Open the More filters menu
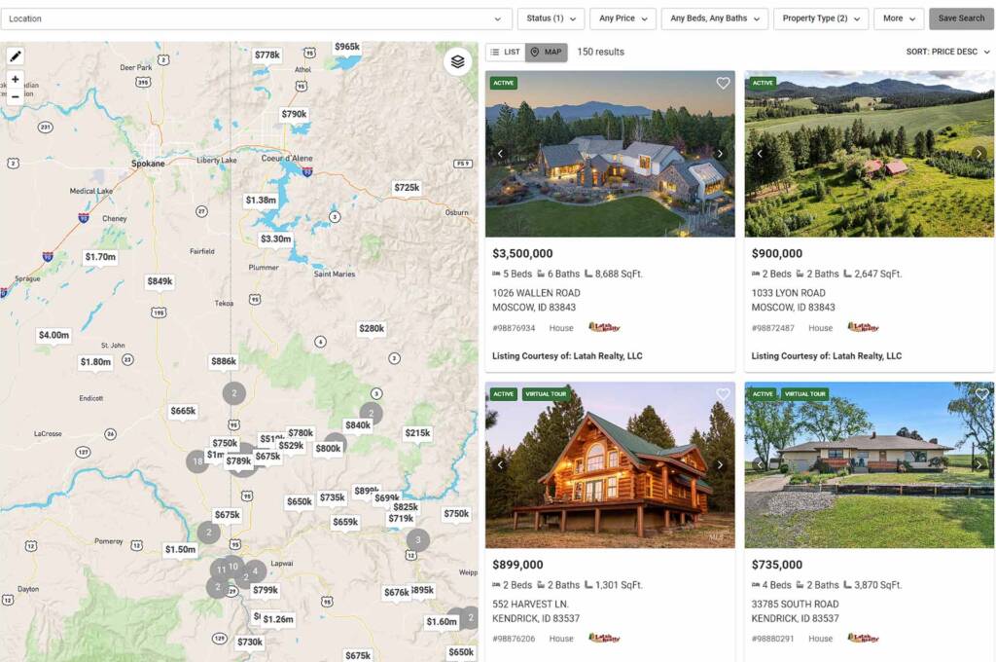 click(899, 18)
